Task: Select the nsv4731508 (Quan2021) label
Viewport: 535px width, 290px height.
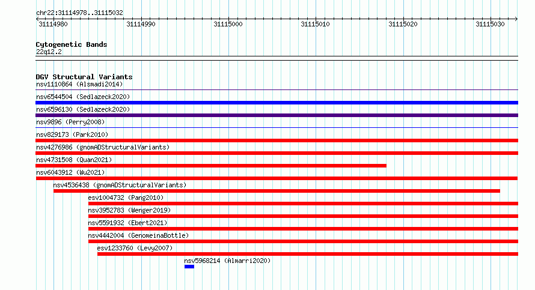Action: click(x=74, y=160)
